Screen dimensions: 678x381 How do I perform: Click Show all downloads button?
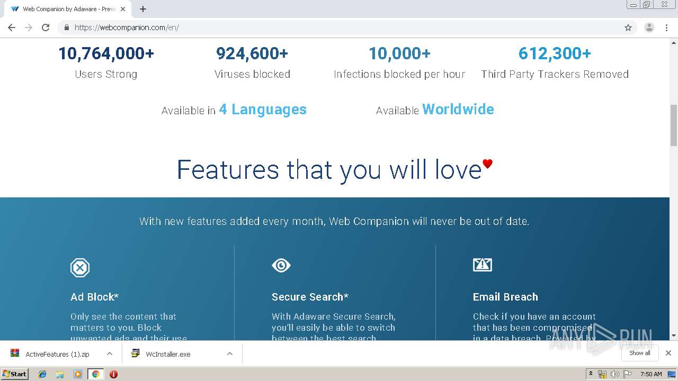(640, 353)
